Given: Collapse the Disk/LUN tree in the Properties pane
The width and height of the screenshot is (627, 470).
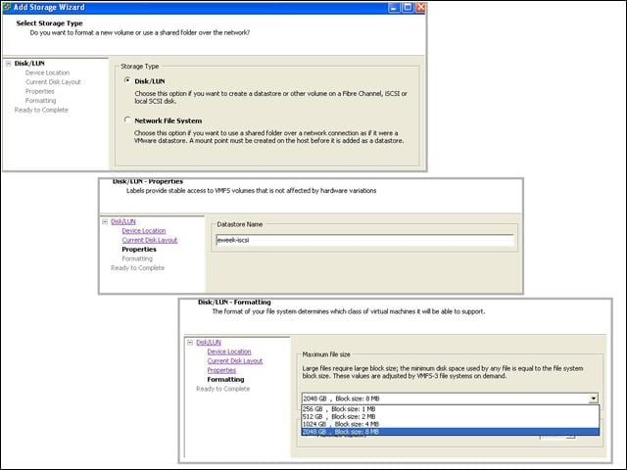Looking at the screenshot, I should (105, 221).
